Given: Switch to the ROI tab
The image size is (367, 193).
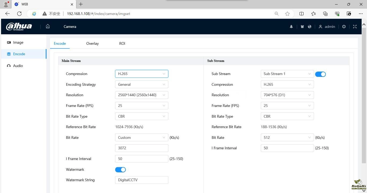Looking at the screenshot, I should point(122,43).
